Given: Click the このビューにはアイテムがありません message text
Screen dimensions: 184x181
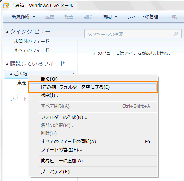Looking at the screenshot, I should (132, 53).
